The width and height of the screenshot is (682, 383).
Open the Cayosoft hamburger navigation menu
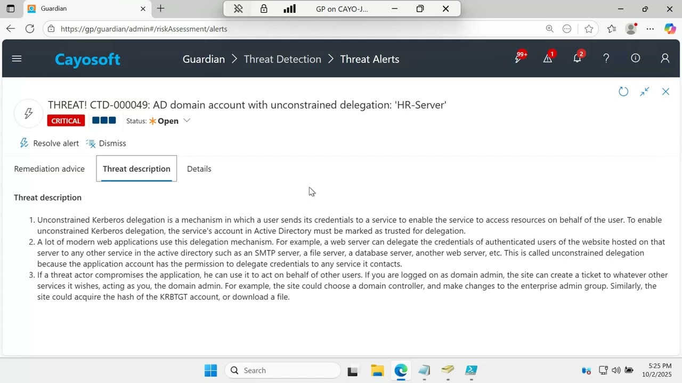tap(17, 59)
